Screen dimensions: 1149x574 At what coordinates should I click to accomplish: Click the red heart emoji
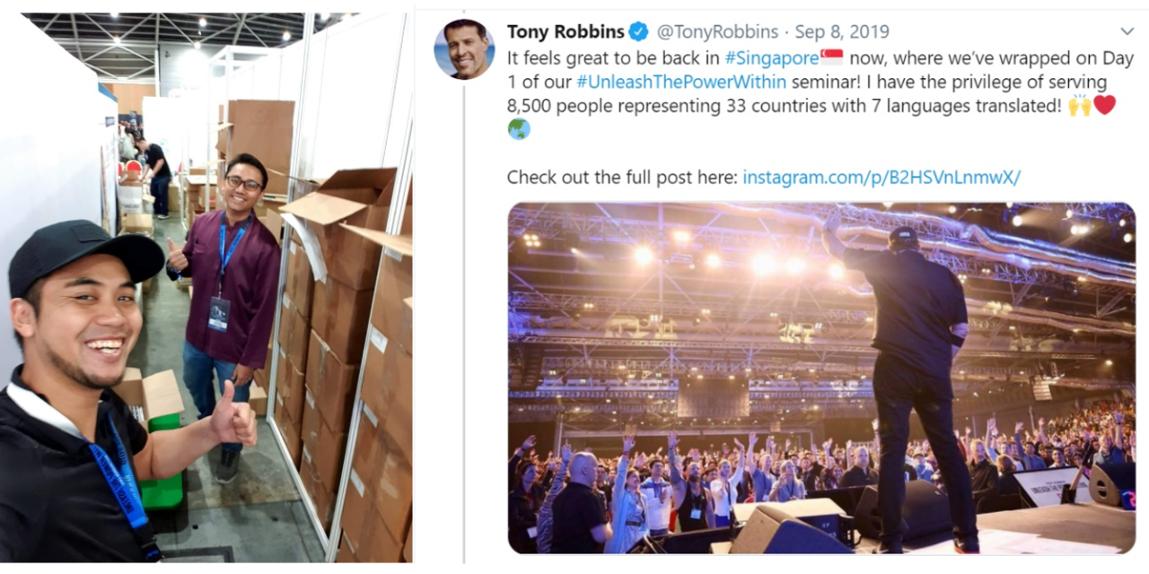(x=1104, y=105)
